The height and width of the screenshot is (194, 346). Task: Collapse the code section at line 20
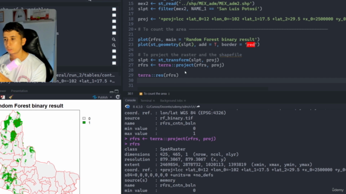click(x=135, y=29)
